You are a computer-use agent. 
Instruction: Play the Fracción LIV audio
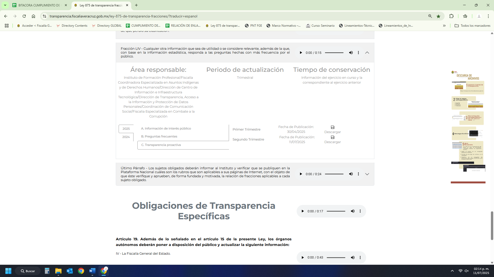(301, 53)
